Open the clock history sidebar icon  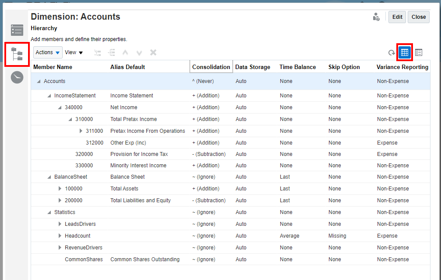click(17, 77)
